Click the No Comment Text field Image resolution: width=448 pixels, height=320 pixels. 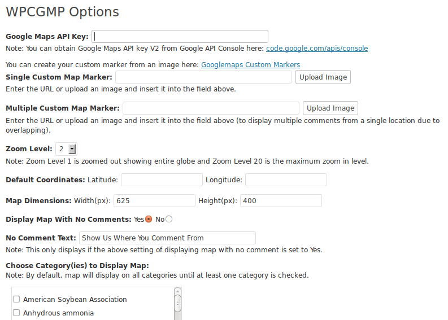coord(167,238)
